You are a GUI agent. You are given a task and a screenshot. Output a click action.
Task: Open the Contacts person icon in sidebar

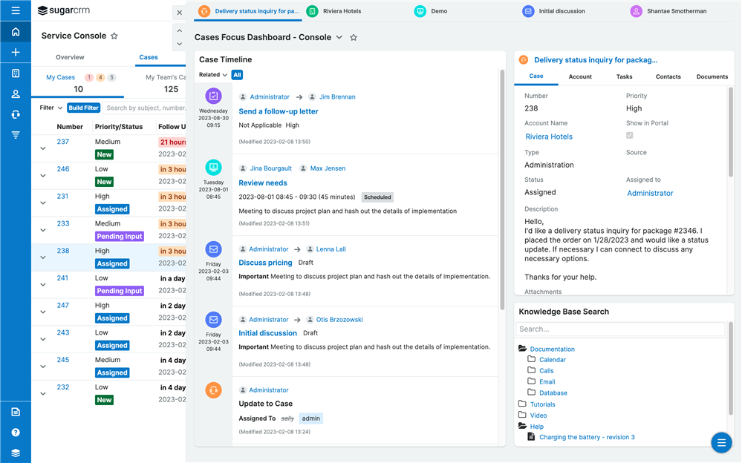[16, 94]
